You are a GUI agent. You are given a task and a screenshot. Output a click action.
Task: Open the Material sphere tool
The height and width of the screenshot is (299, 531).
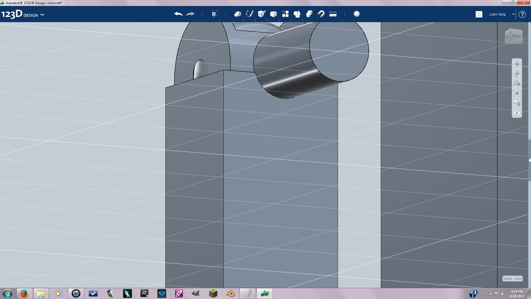[x=357, y=14]
